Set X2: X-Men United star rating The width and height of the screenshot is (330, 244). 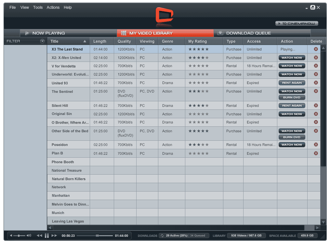(198, 58)
